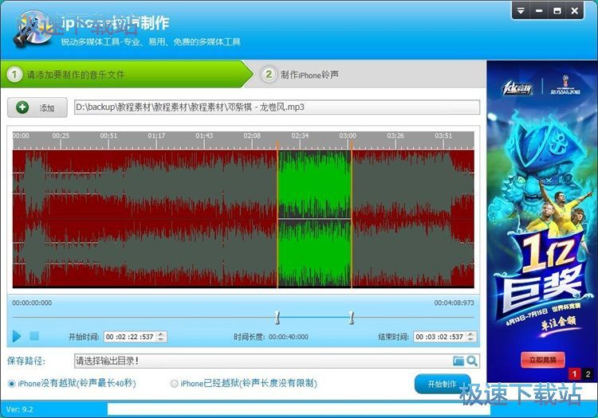The width and height of the screenshot is (598, 418).
Task: Select iPhone jailbroken no-limit option
Action: (244, 383)
